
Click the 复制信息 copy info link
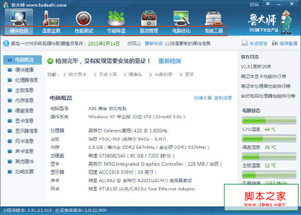(x=223, y=98)
